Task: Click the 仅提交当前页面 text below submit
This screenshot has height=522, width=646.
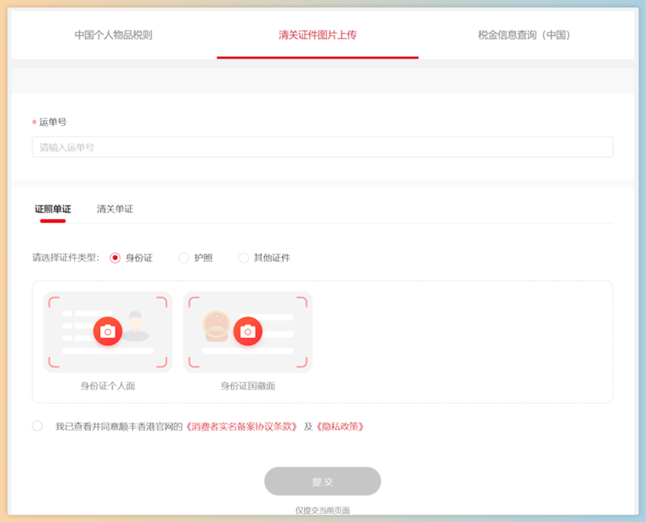Action: (x=322, y=510)
